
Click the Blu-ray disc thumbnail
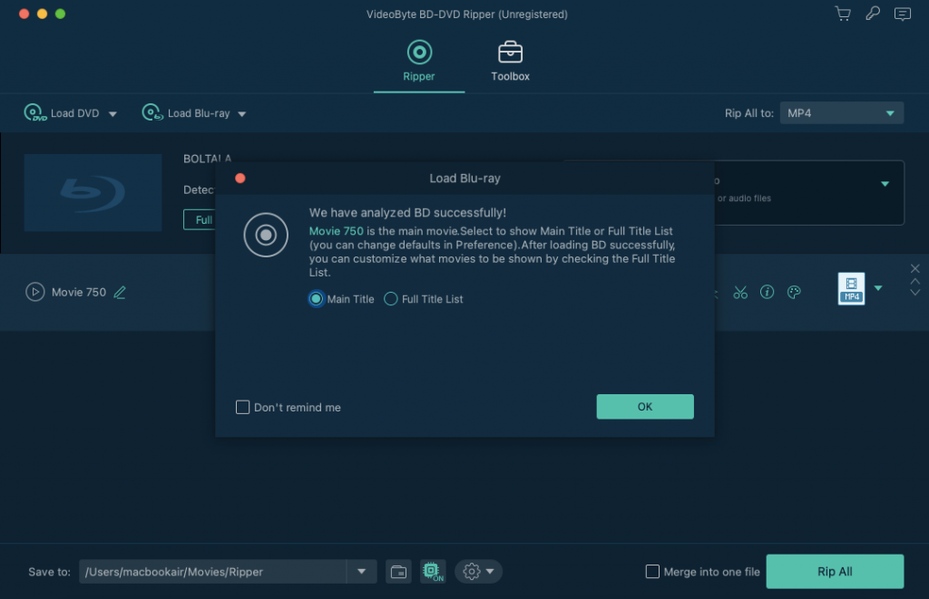[x=93, y=192]
